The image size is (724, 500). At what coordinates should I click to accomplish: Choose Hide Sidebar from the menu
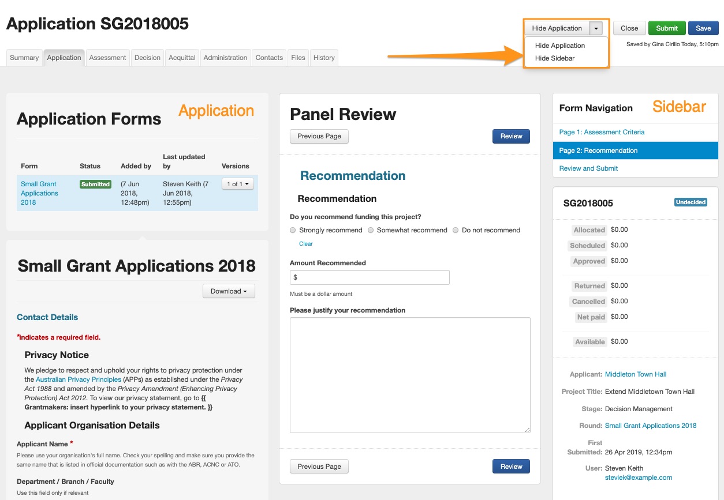point(554,58)
